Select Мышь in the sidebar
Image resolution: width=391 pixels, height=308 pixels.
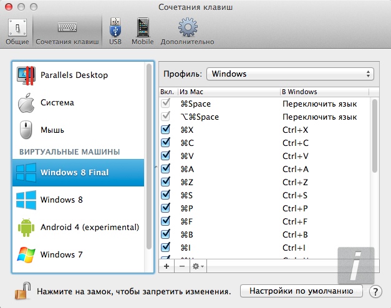click(79, 130)
